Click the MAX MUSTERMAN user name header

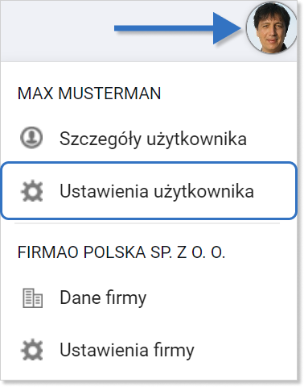(89, 94)
